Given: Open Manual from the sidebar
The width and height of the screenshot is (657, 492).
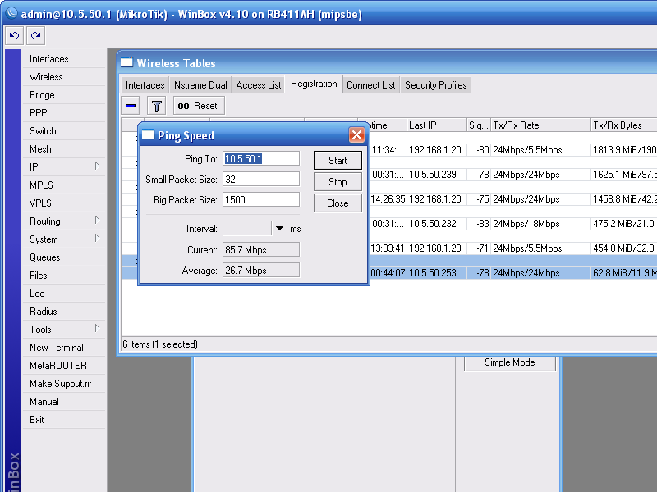Looking at the screenshot, I should [64, 401].
